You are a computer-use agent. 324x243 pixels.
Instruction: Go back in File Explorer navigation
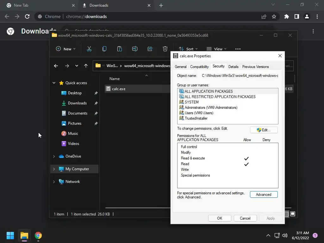click(56, 66)
